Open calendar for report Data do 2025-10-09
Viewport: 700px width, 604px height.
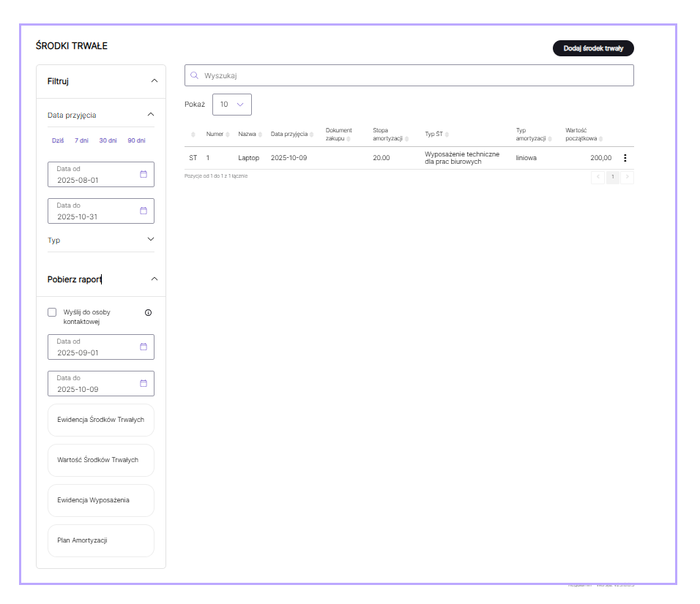click(x=144, y=383)
